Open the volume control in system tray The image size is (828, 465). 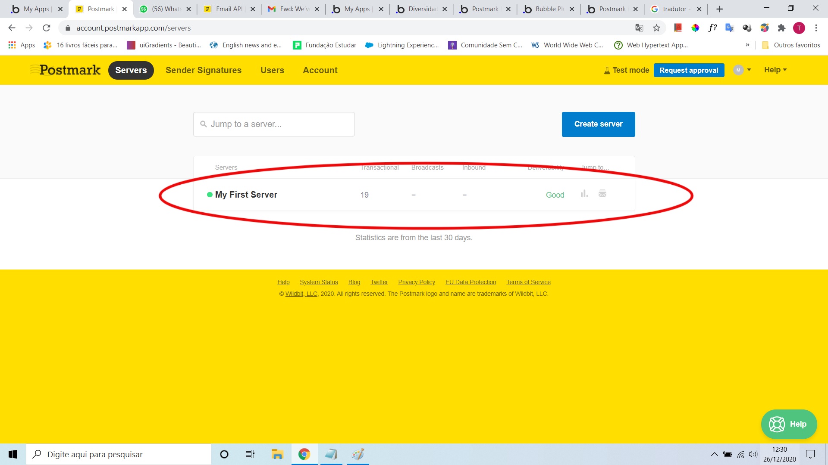click(753, 454)
